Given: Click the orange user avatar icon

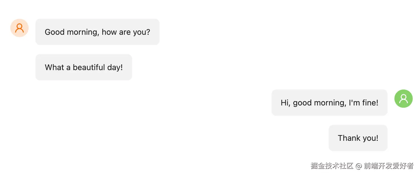Looking at the screenshot, I should [x=19, y=28].
